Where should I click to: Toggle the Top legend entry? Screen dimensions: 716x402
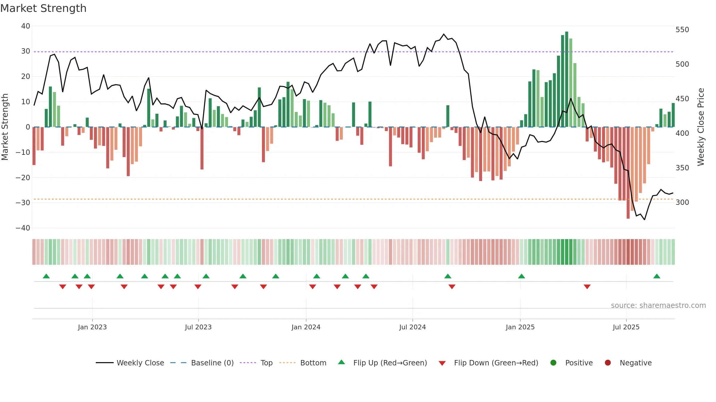coord(256,363)
